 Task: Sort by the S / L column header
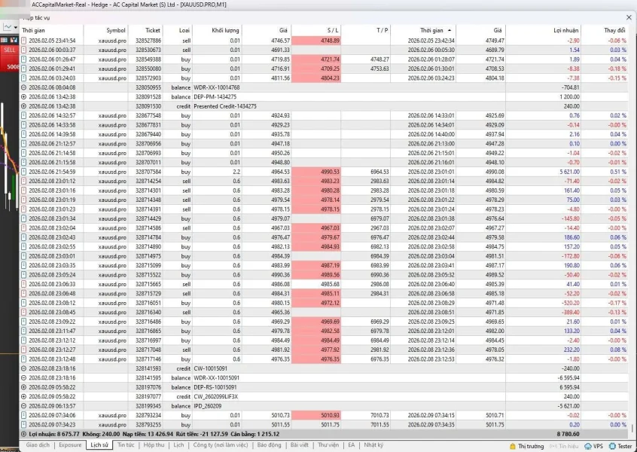tap(316, 30)
